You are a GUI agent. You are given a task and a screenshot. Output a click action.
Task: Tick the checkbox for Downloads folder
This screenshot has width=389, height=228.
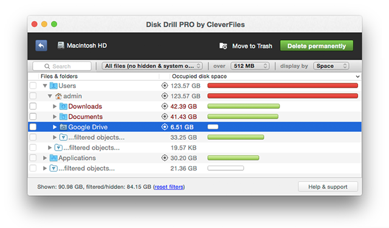tap(33, 106)
